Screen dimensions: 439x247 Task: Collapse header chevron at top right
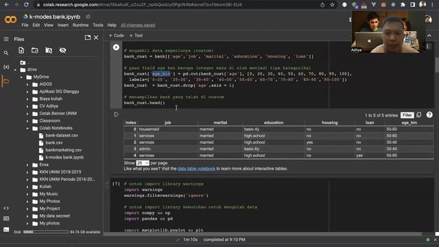(x=429, y=36)
